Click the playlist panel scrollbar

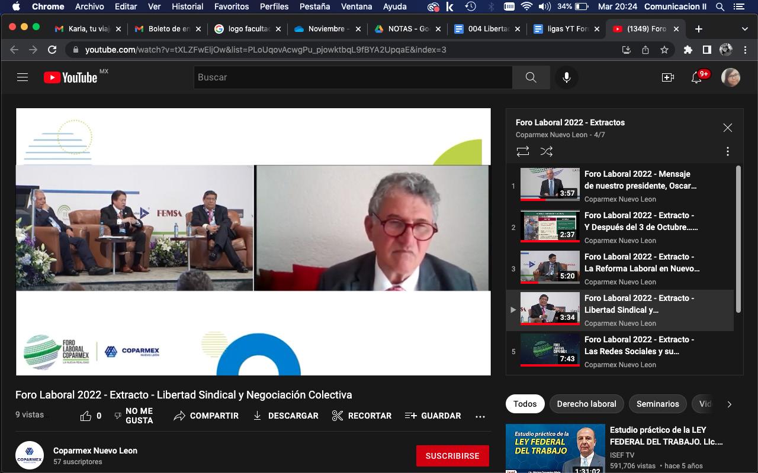pyautogui.click(x=738, y=239)
